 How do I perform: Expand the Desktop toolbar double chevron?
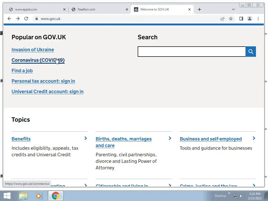click(x=229, y=193)
